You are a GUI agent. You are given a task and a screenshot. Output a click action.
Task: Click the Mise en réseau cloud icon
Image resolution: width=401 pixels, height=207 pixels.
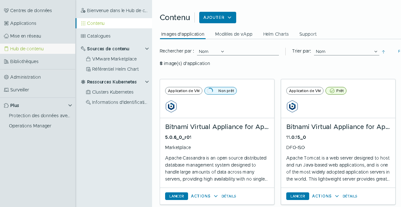(6, 36)
